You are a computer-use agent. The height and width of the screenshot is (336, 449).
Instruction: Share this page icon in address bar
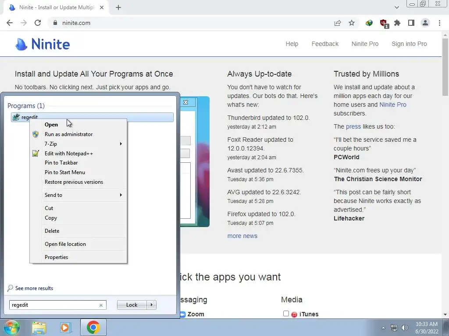(x=338, y=23)
